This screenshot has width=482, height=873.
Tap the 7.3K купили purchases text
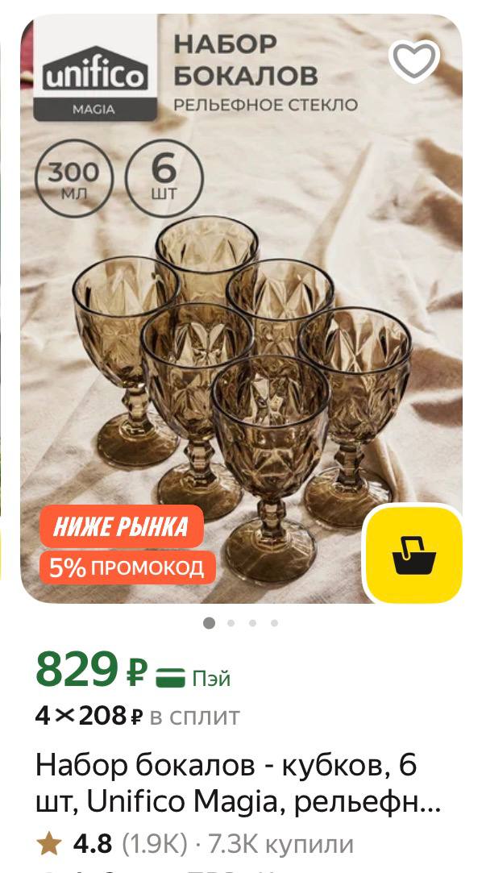click(281, 845)
